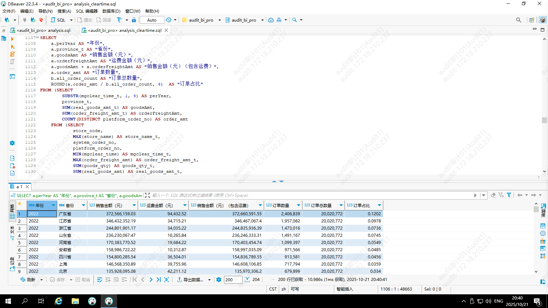Switch to the analysis.sql editor tab
Screen dimensions: 548x308
tap(43, 30)
